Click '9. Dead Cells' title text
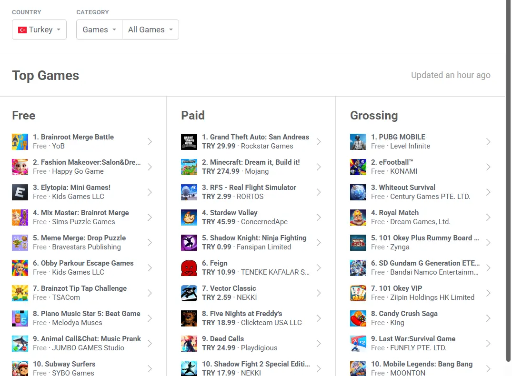512x376 pixels. (223, 339)
